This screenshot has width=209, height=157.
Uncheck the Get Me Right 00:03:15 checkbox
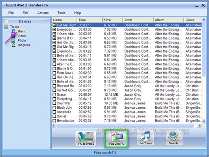pyautogui.click(x=54, y=25)
